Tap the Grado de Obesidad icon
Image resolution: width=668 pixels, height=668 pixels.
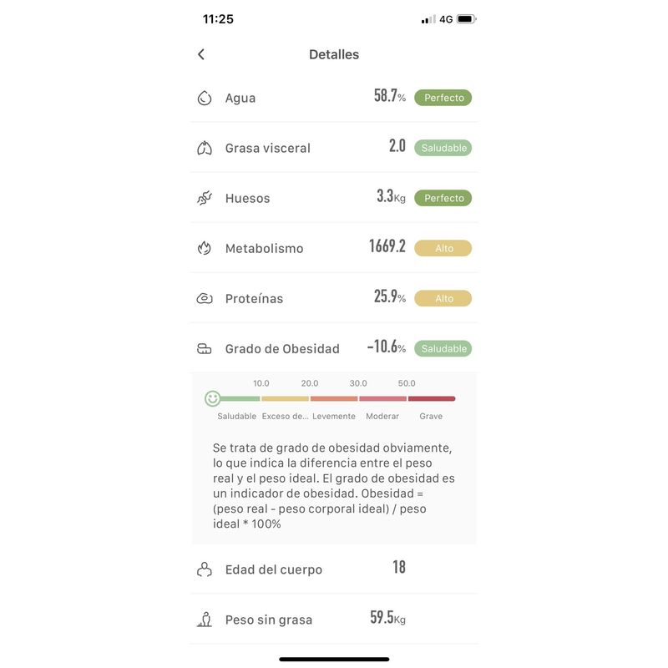point(205,348)
